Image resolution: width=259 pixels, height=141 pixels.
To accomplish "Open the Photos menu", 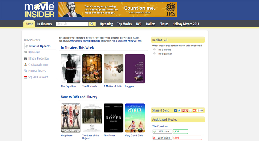I will click(164, 24).
